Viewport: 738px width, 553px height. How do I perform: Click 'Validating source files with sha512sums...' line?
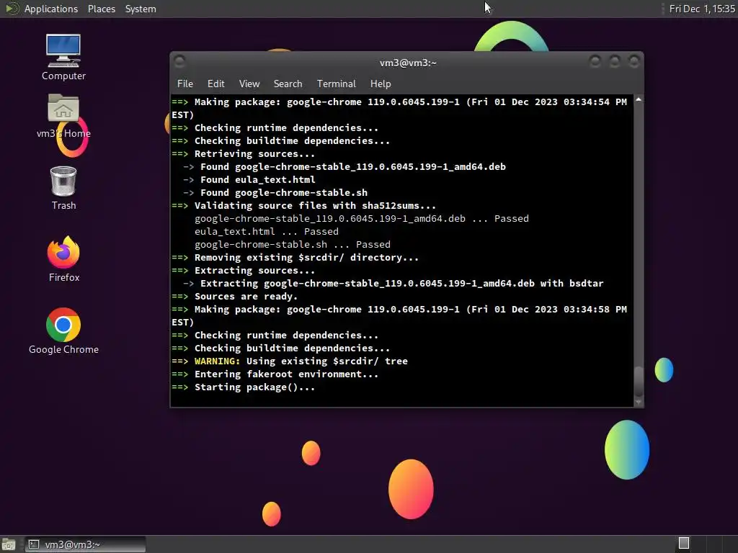click(304, 206)
